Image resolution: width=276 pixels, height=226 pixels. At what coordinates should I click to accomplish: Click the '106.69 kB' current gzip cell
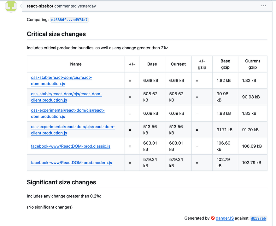(252, 146)
